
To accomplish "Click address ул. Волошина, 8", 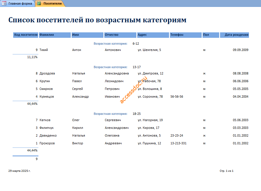I will click(x=150, y=89).
